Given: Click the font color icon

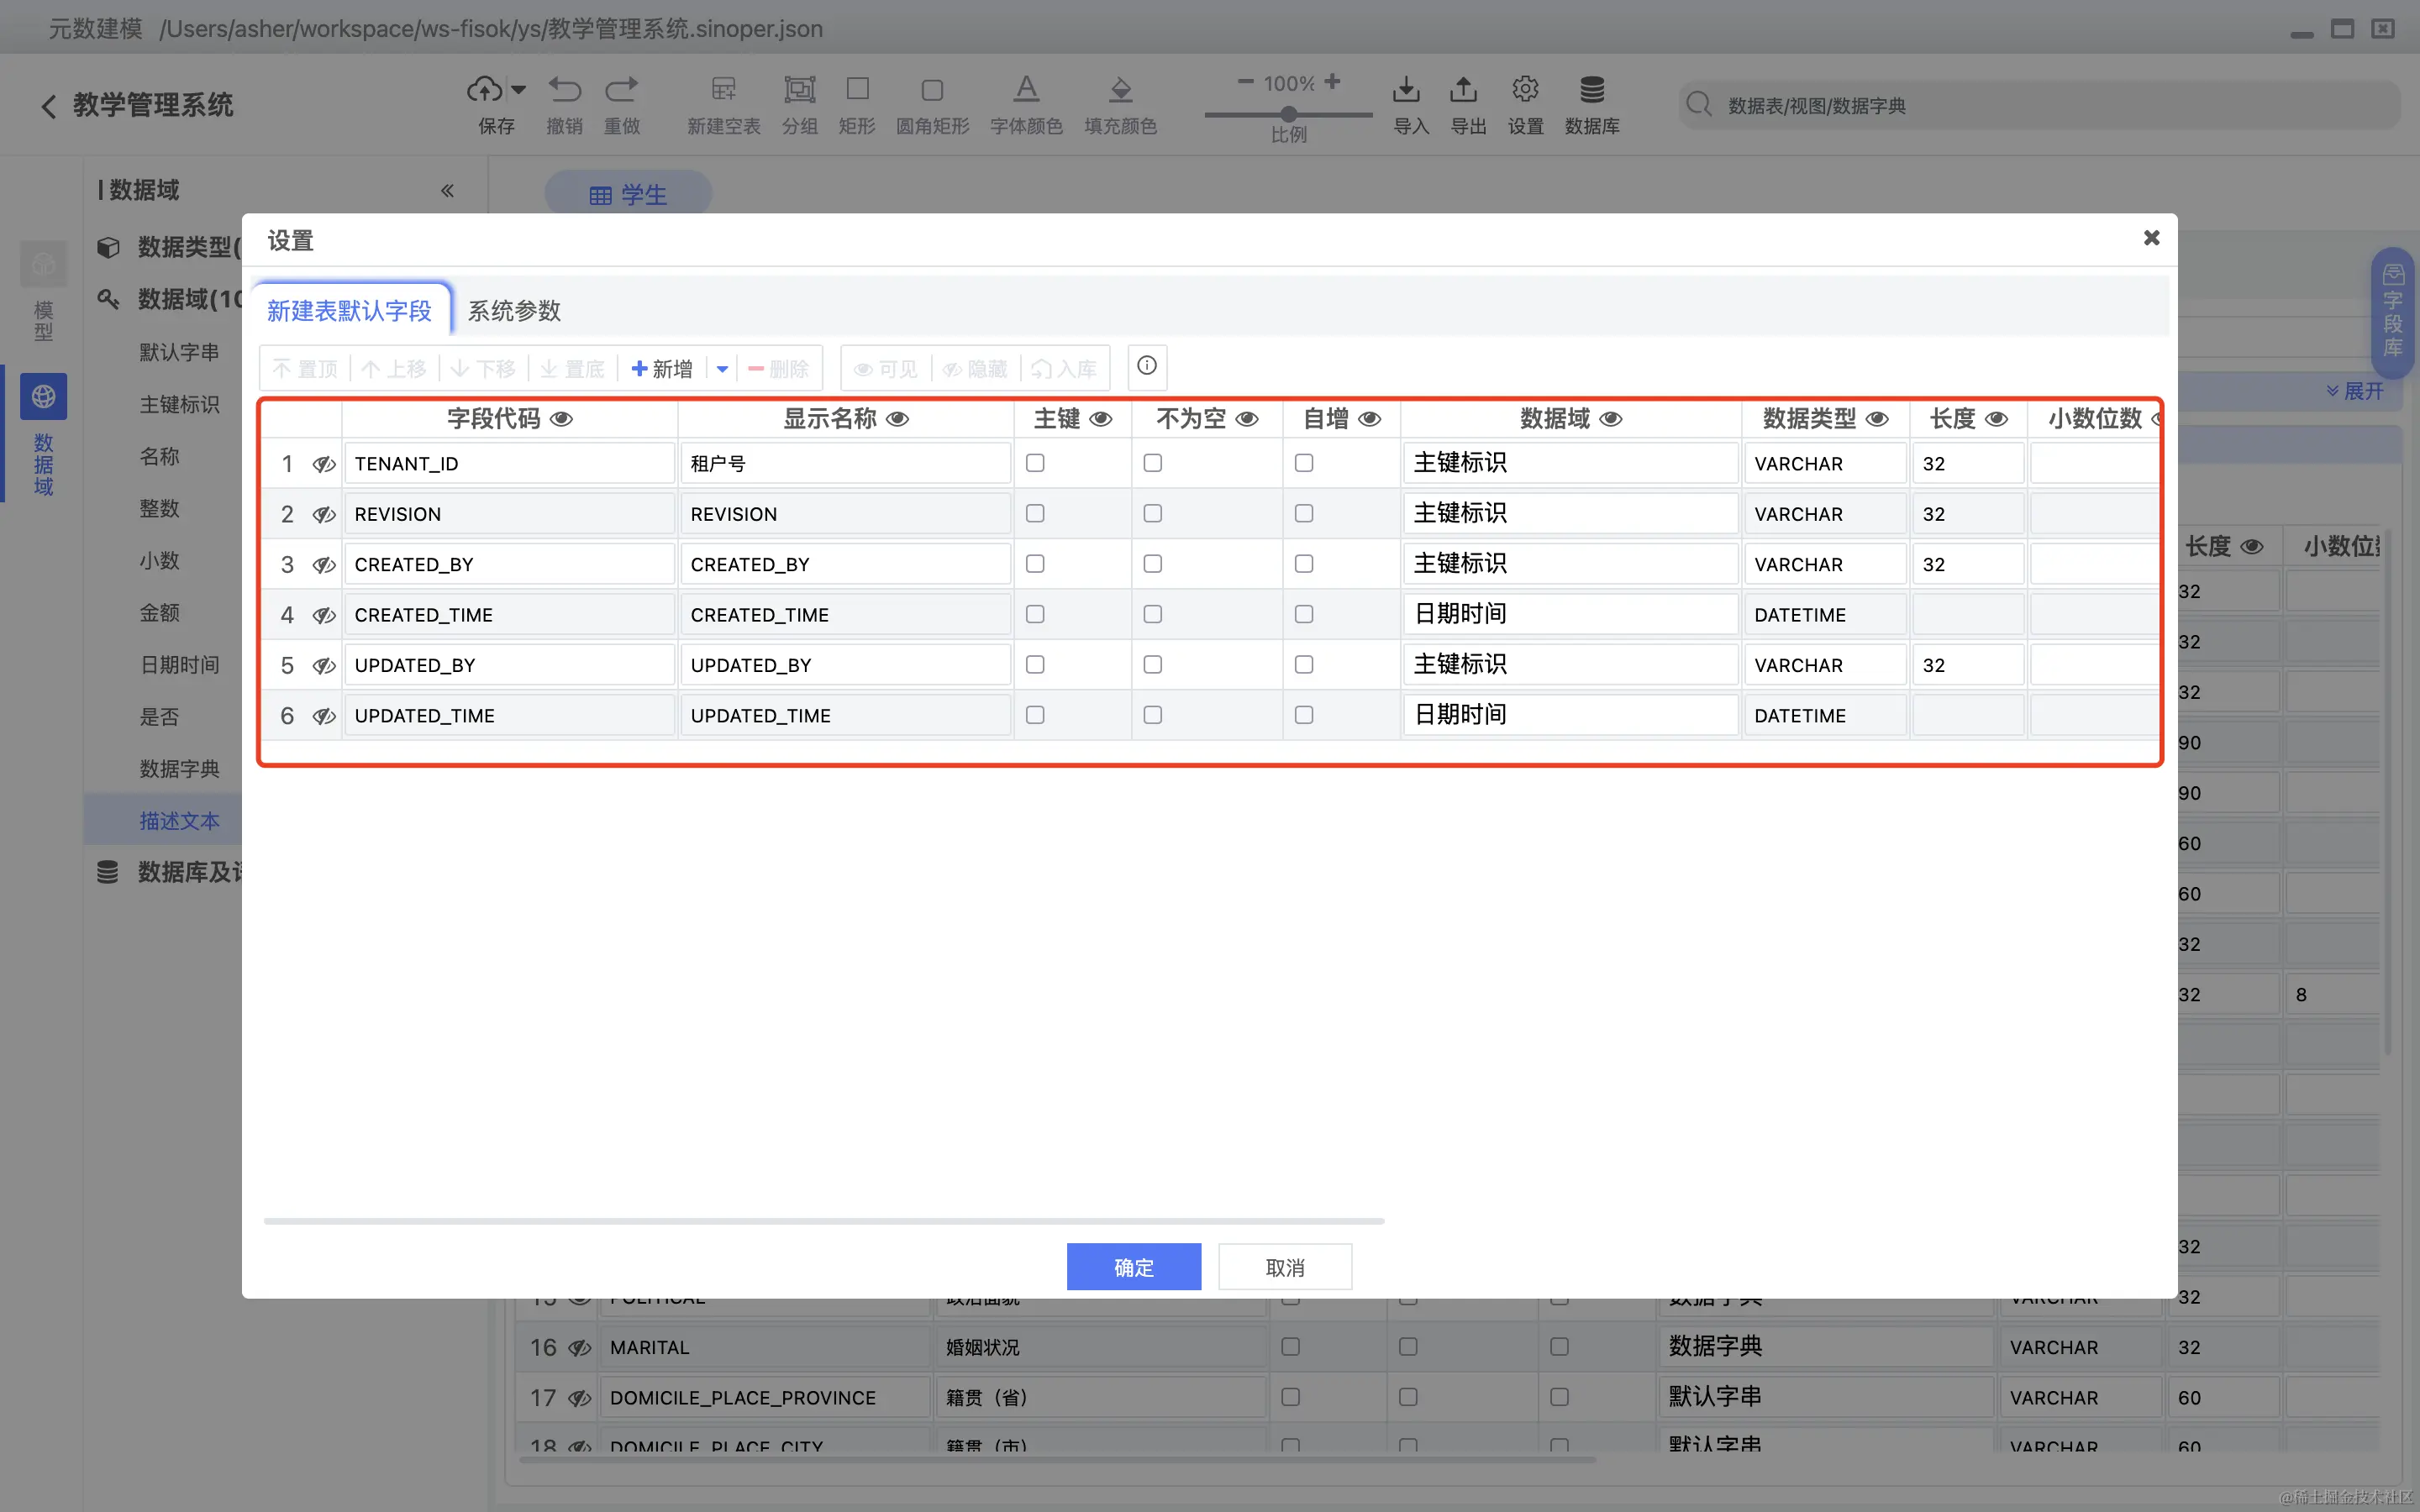Looking at the screenshot, I should point(1026,90).
